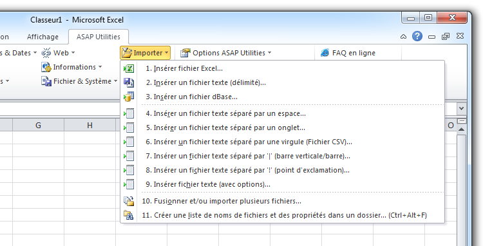Screen dimensions: 483x246
Task: Click the vertical scrollbar track
Action: coord(461,191)
